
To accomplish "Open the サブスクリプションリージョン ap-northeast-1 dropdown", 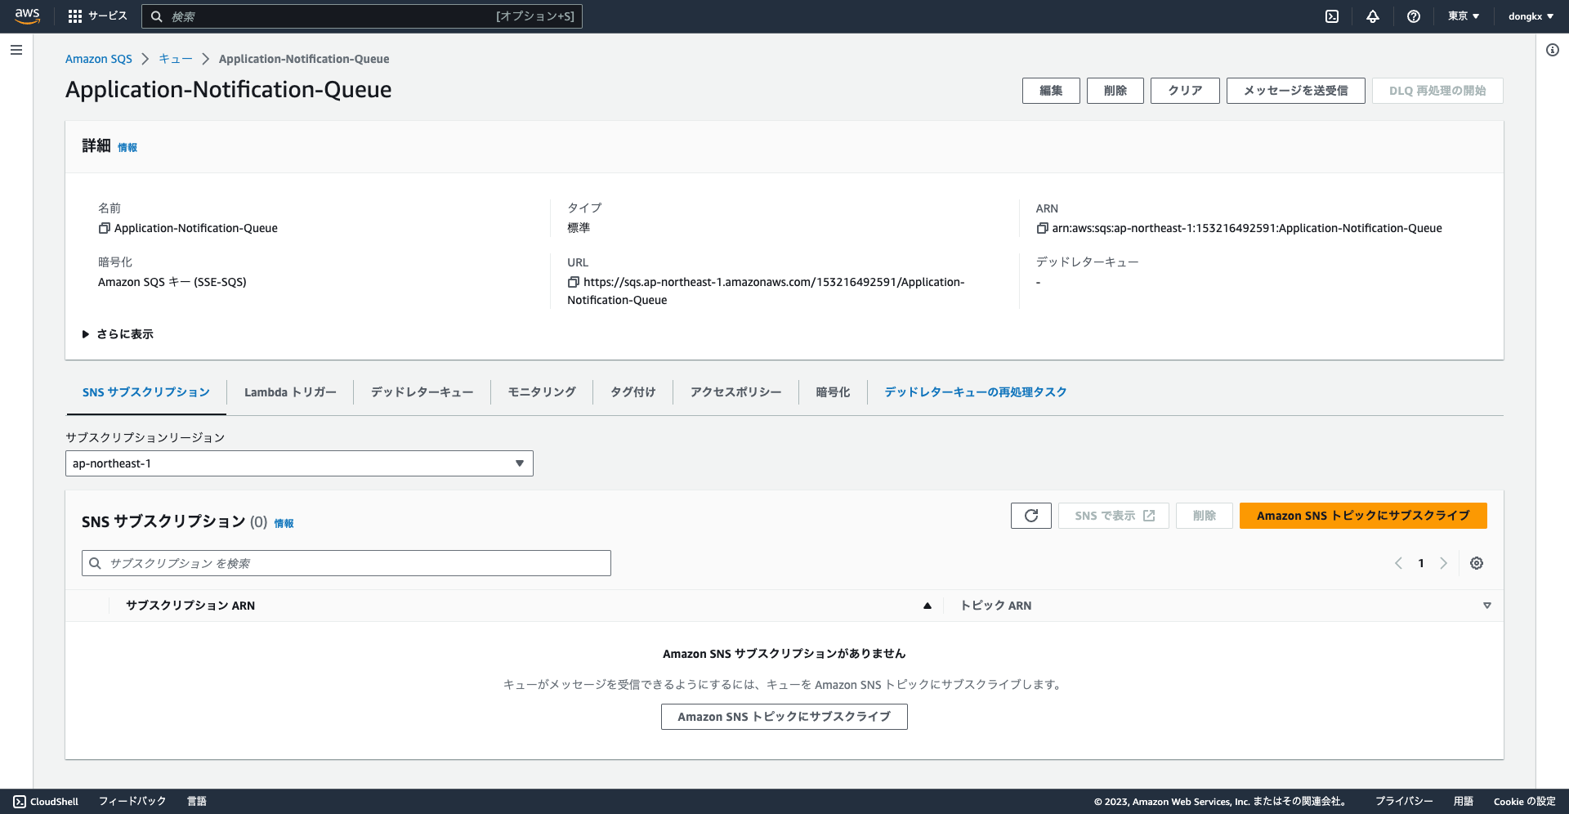I will coord(299,463).
